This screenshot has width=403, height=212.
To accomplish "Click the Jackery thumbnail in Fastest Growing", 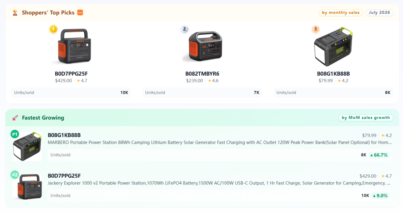I will pyautogui.click(x=28, y=187).
